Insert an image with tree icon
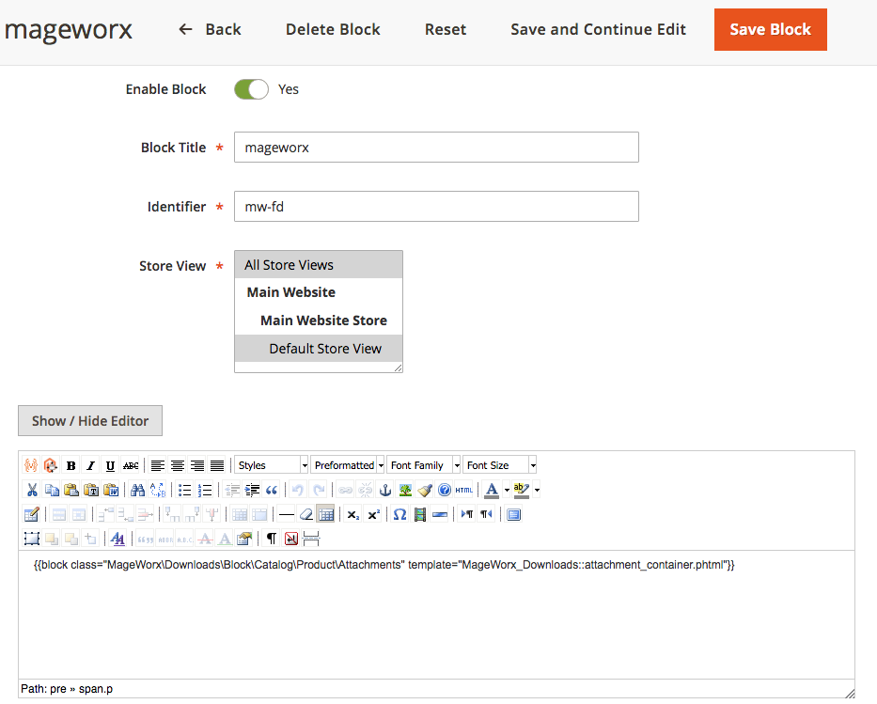The image size is (877, 704). pyautogui.click(x=405, y=490)
